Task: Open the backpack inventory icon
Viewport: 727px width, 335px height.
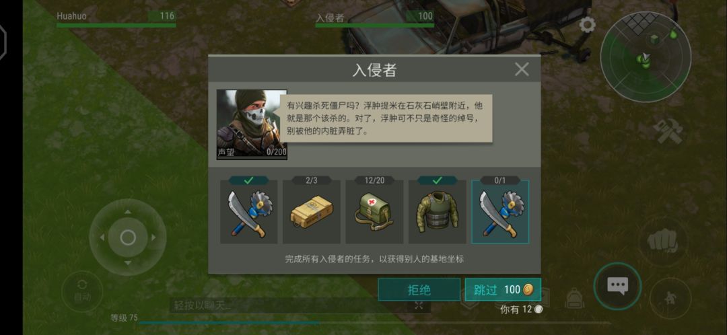Action: 574,298
